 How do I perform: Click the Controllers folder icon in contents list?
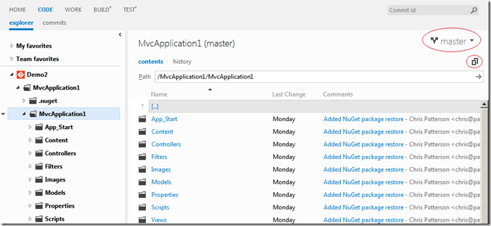(x=142, y=144)
